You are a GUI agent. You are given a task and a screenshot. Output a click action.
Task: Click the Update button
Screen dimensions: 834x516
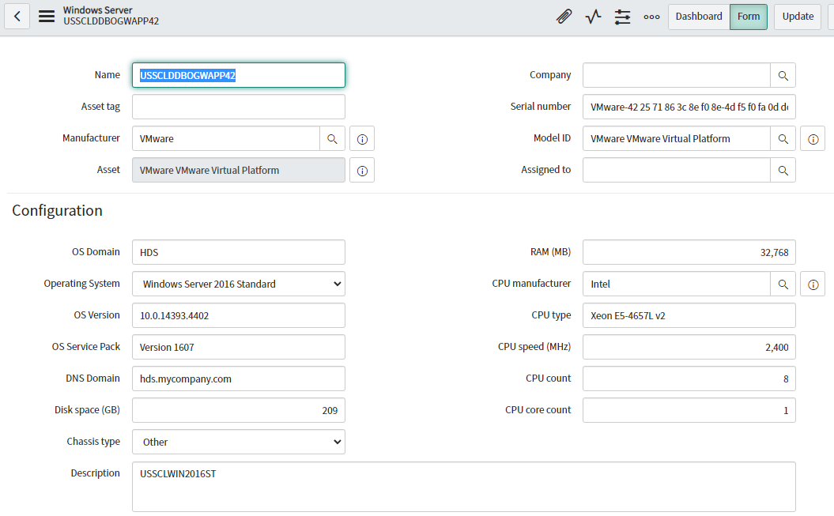pos(798,17)
